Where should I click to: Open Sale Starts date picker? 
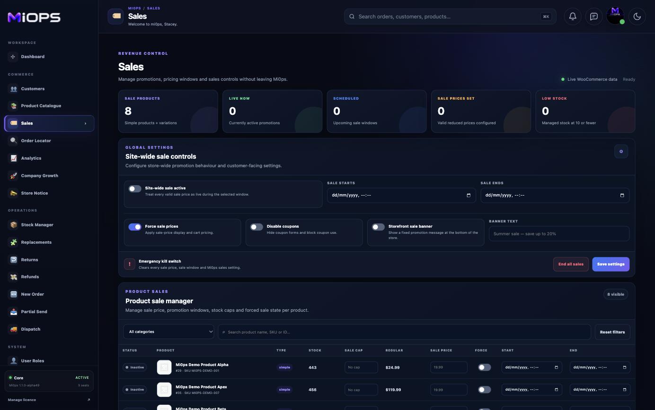click(469, 195)
